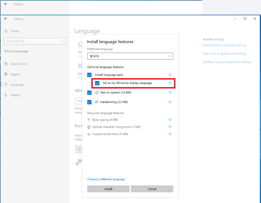Open Administrative language settings link
This screenshot has width=261, height=203.
(224, 45)
